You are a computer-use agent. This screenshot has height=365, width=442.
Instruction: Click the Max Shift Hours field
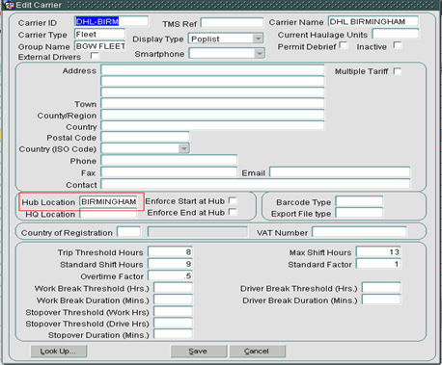[x=378, y=252]
